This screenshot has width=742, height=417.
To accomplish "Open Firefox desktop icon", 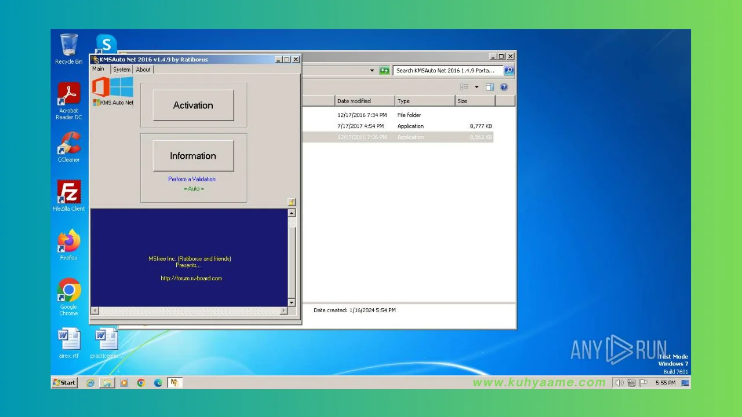I will click(x=68, y=245).
